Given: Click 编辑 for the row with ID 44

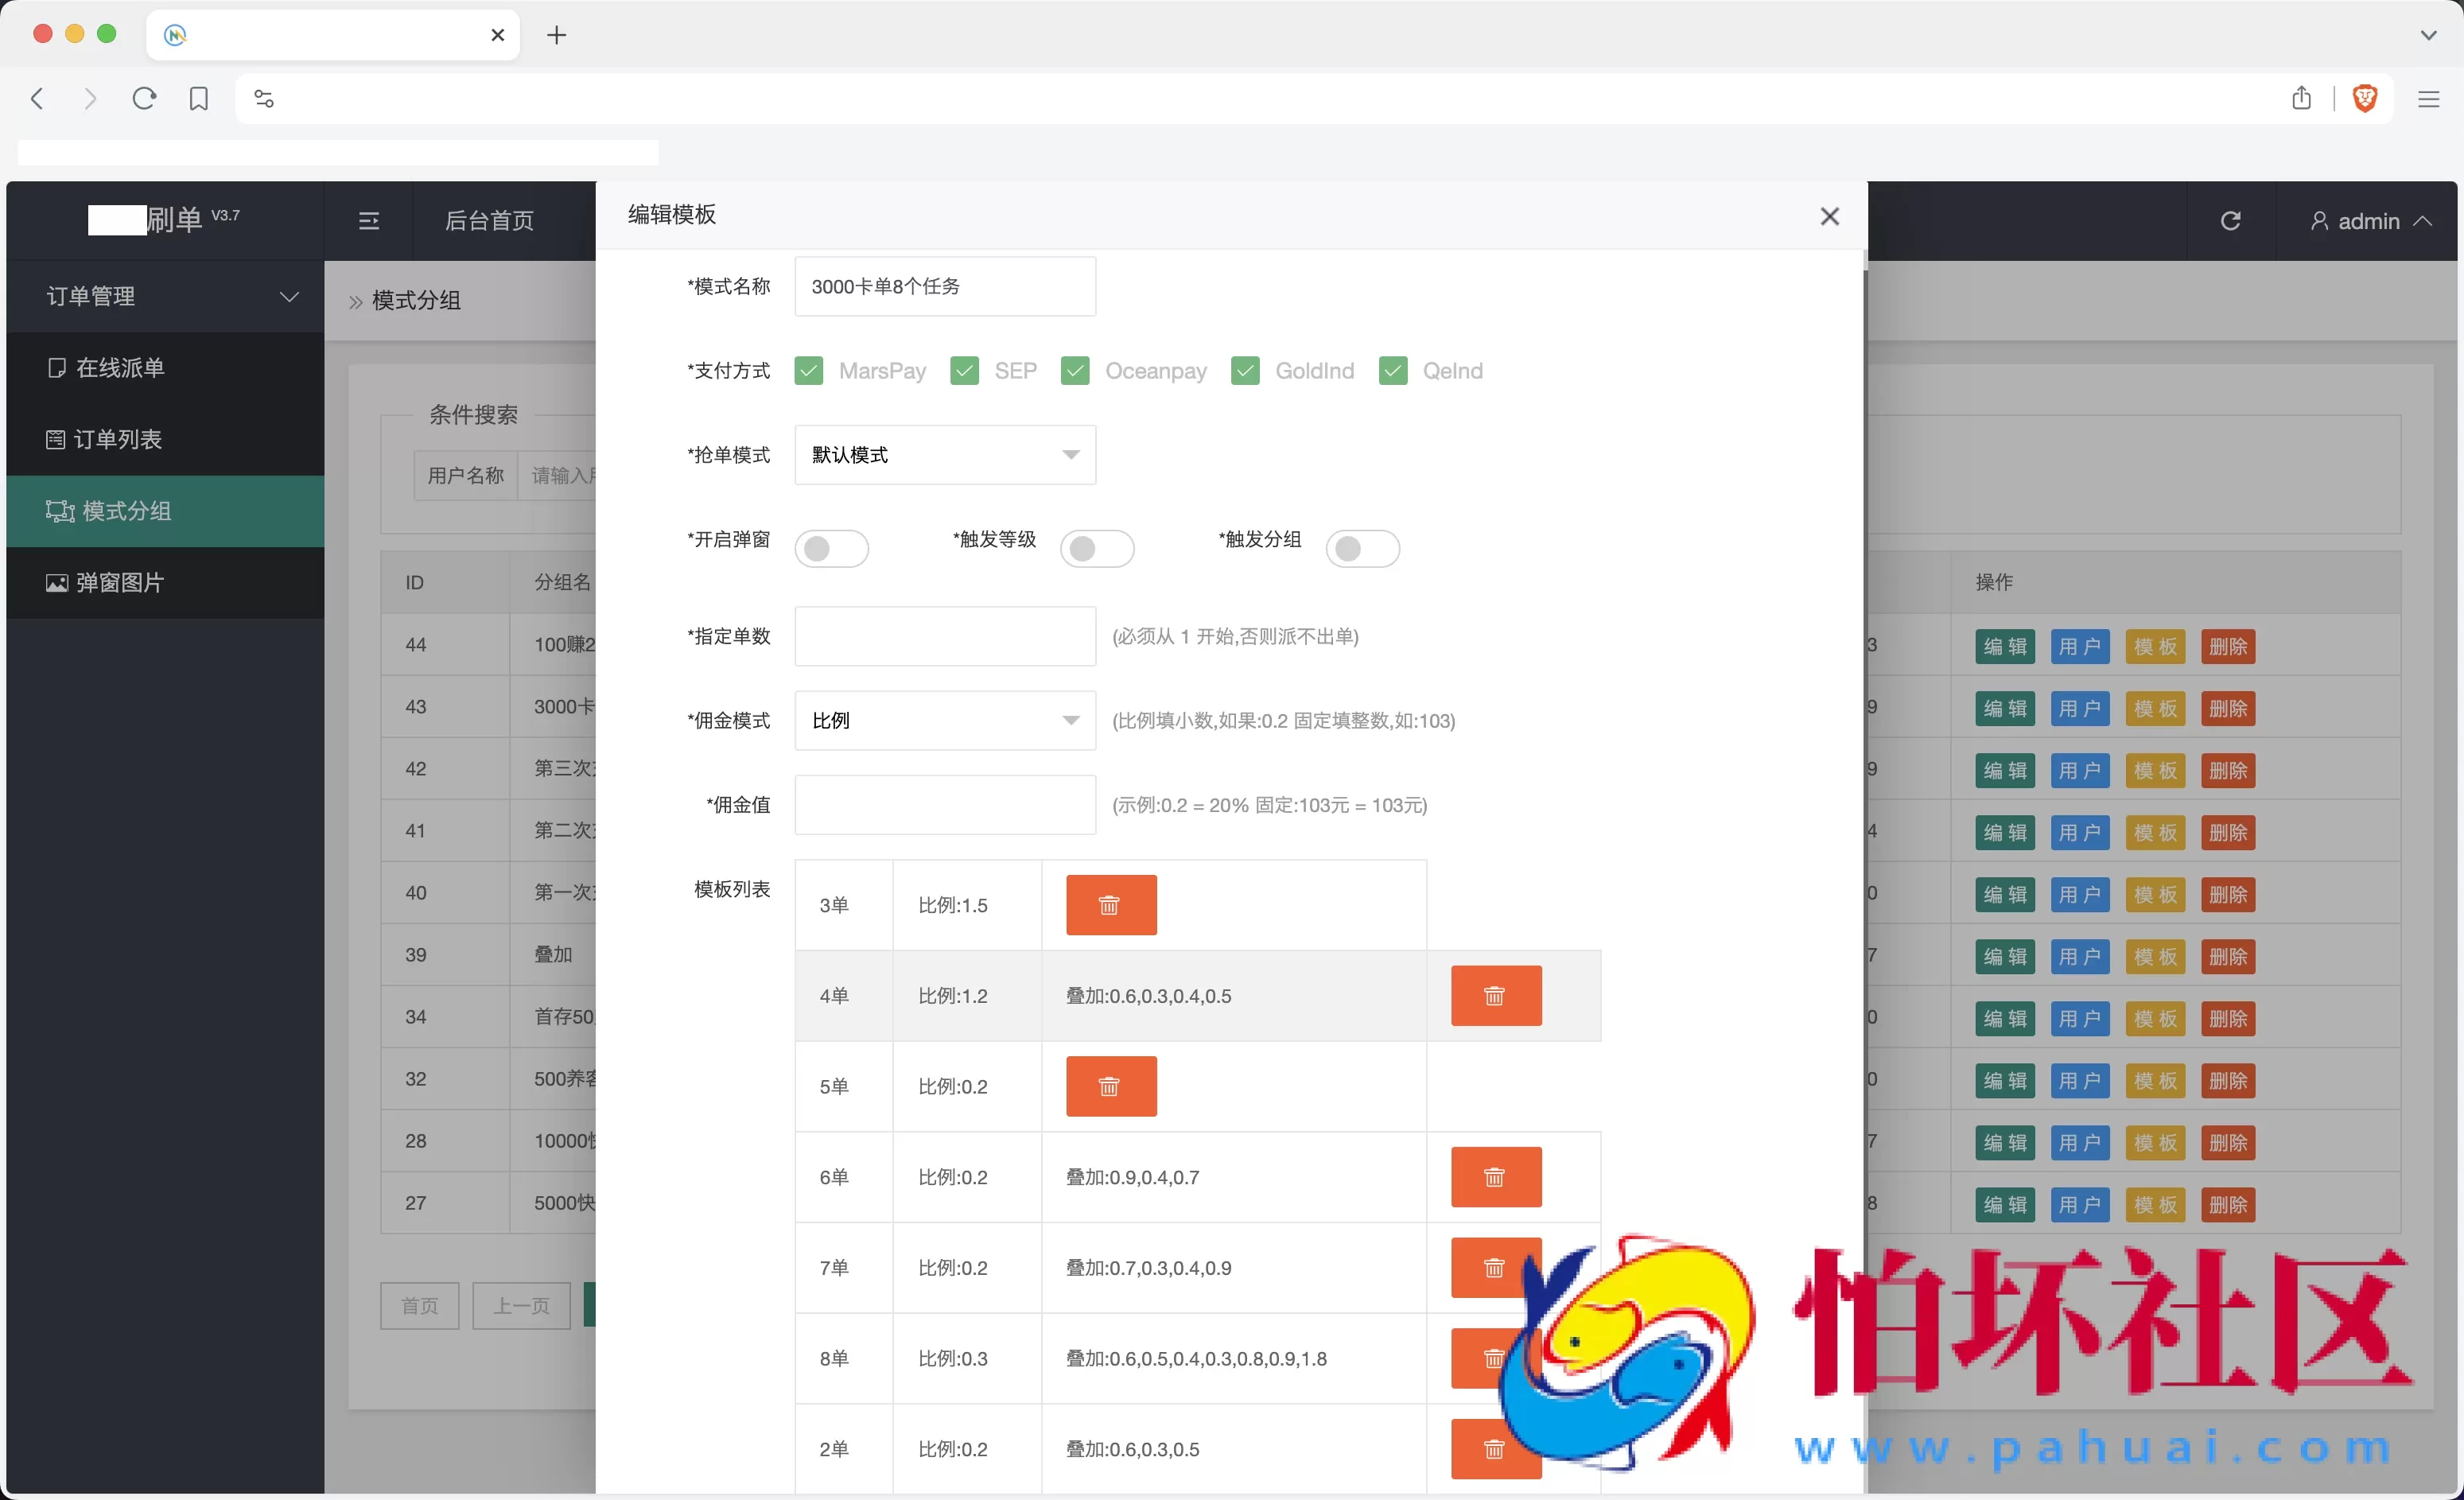Looking at the screenshot, I should (2004, 646).
